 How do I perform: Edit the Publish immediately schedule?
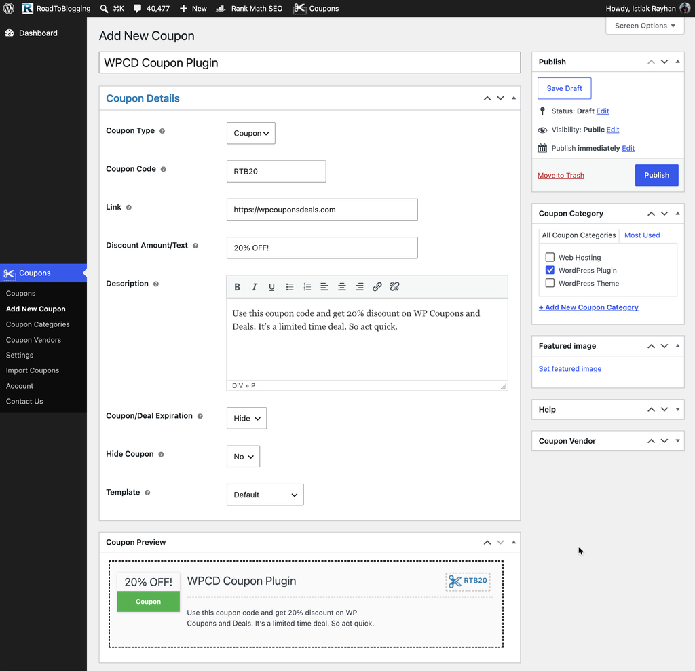pyautogui.click(x=628, y=148)
